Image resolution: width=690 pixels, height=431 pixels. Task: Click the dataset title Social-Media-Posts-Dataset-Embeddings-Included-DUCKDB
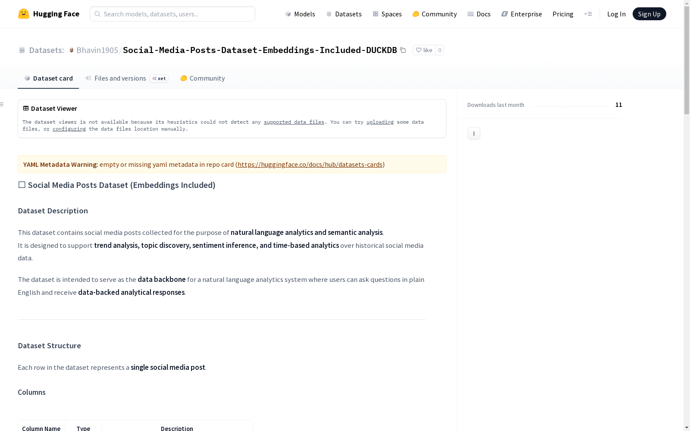[260, 50]
